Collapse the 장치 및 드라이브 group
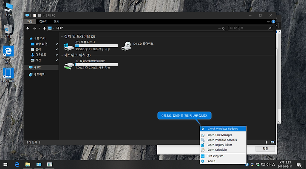Viewport: 306px width, 169px height. coord(62,37)
